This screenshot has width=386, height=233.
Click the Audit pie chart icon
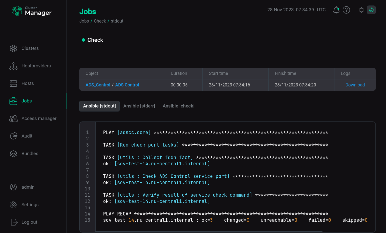pos(13,136)
